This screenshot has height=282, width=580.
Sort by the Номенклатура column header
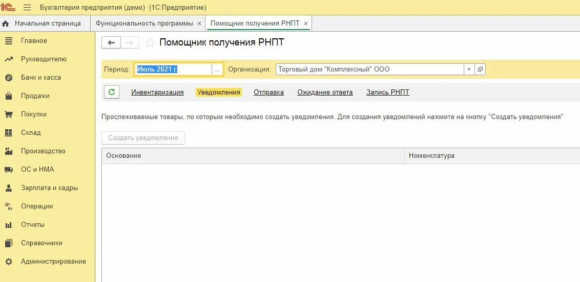[492, 156]
